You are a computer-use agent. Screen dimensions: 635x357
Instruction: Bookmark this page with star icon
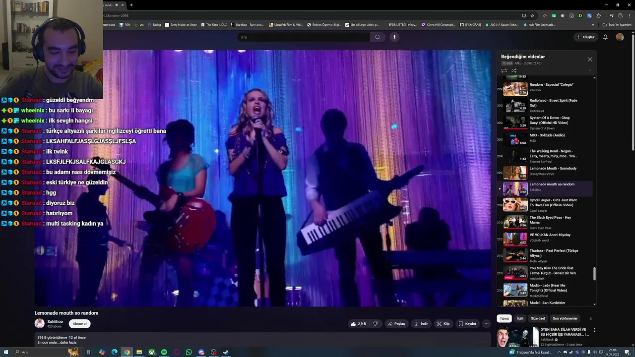[x=532, y=15]
